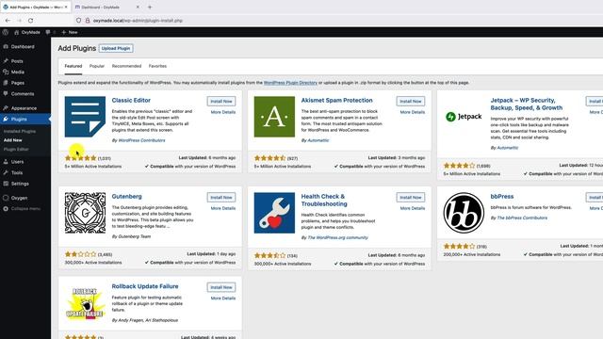Open WordPress Contributors author link

click(x=141, y=140)
